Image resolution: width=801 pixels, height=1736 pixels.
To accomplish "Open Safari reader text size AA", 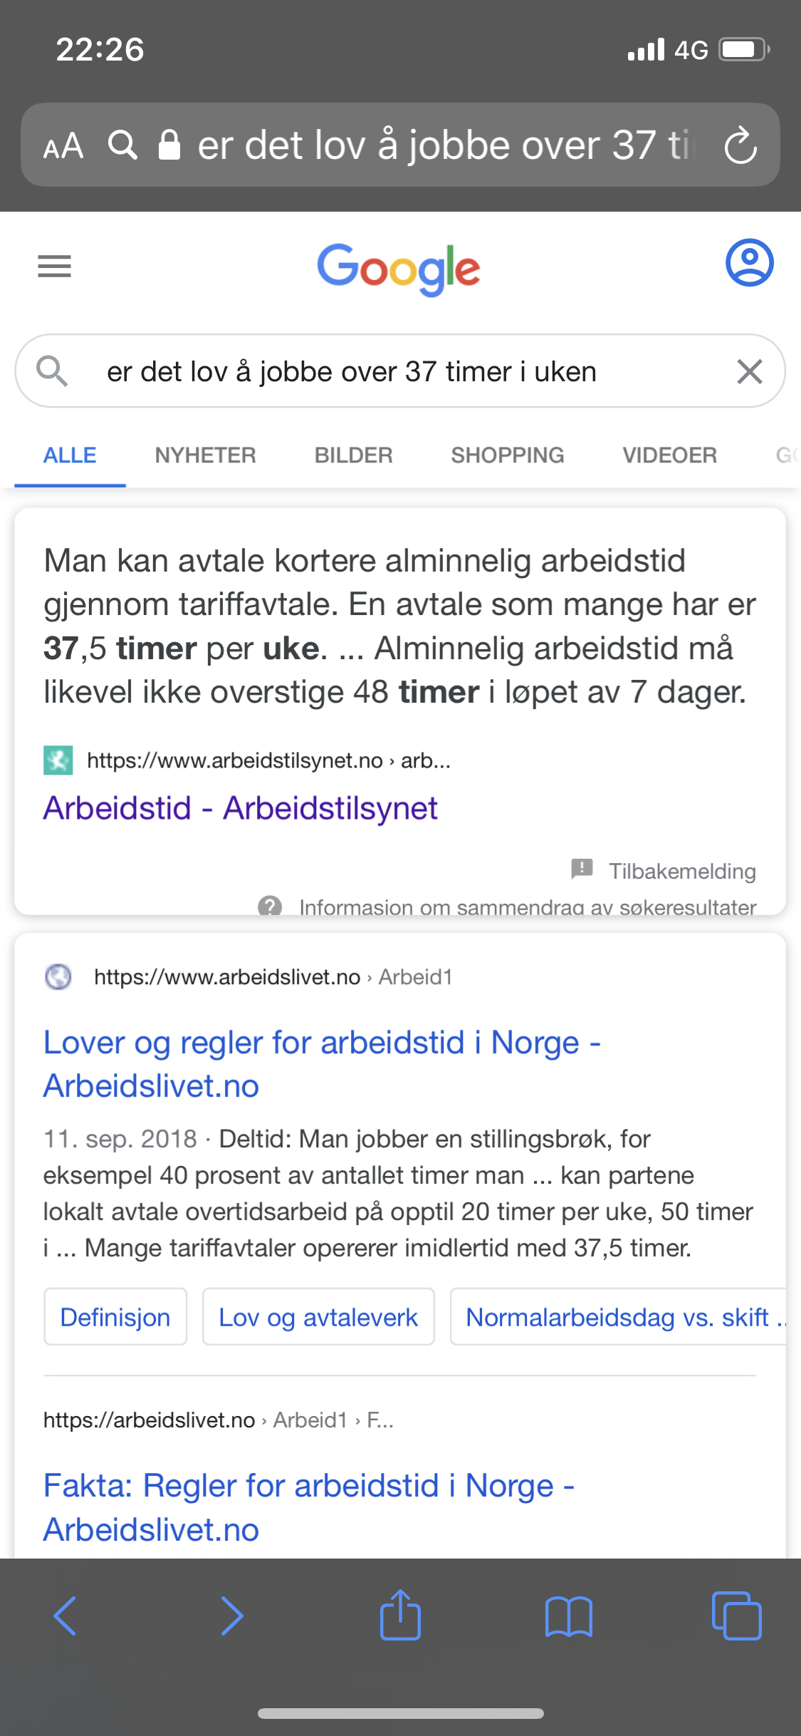I will [63, 146].
